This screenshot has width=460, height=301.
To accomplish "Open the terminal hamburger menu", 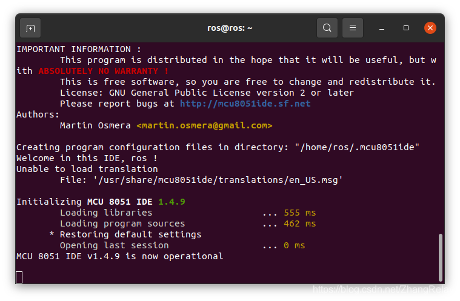I will click(352, 28).
